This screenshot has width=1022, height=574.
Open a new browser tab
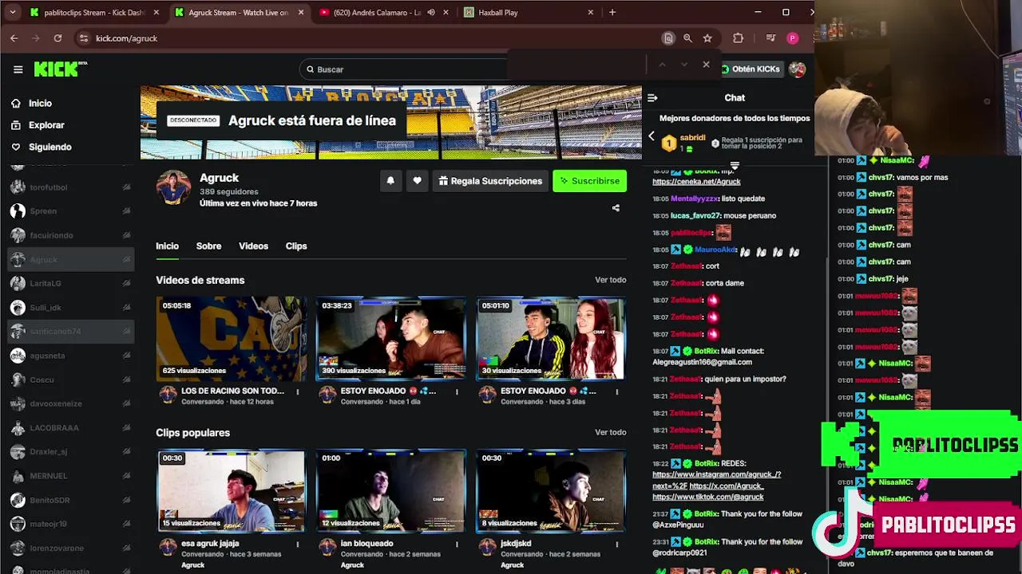point(612,13)
